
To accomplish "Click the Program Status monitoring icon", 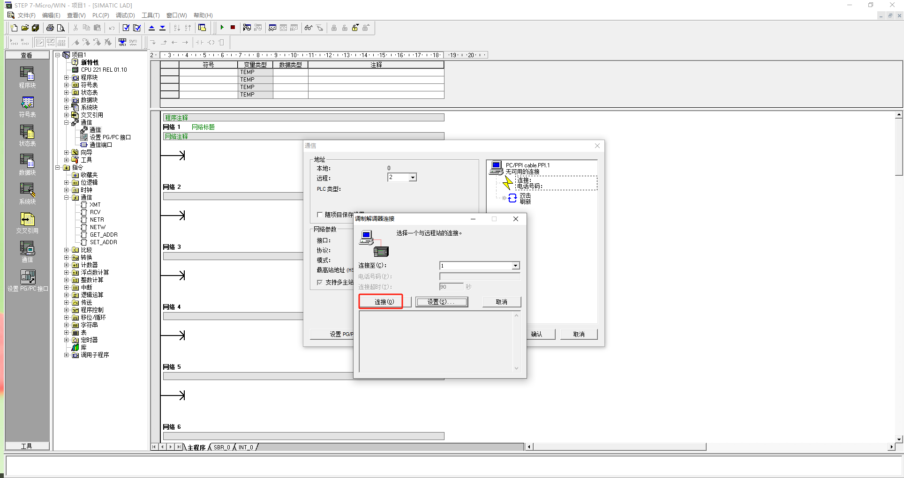I will point(247,28).
